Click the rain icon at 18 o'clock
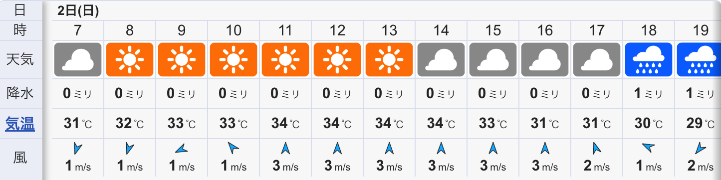This screenshot has height=180, width=721. click(649, 60)
